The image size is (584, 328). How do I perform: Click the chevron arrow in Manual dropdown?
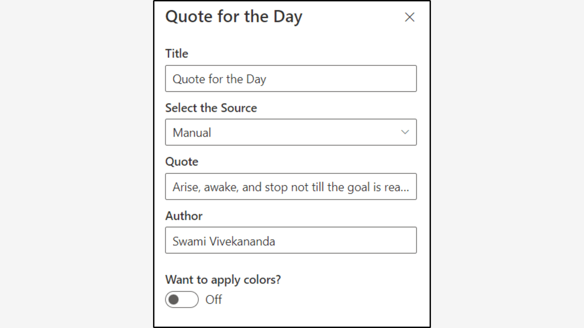pyautogui.click(x=405, y=132)
